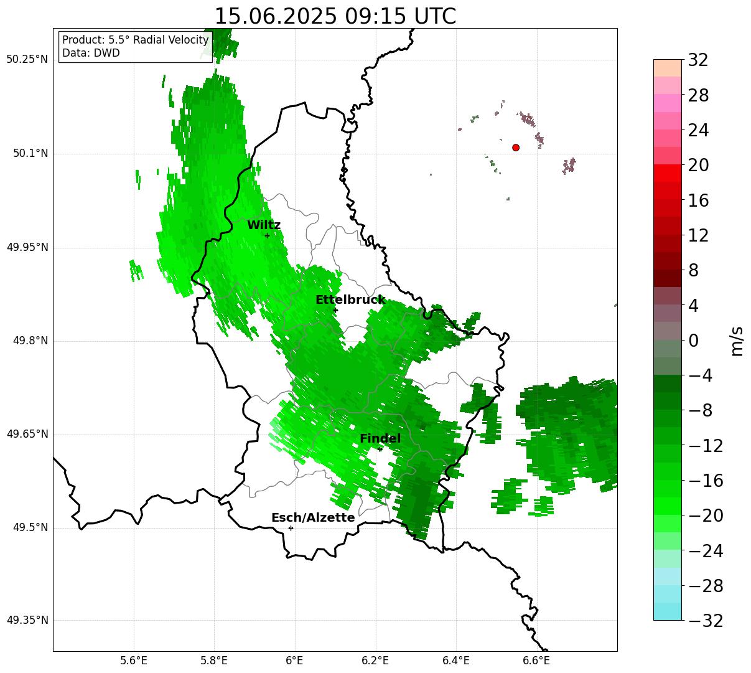The image size is (751, 673).
Task: Click the Wiltz cross marker
Action: point(267,235)
